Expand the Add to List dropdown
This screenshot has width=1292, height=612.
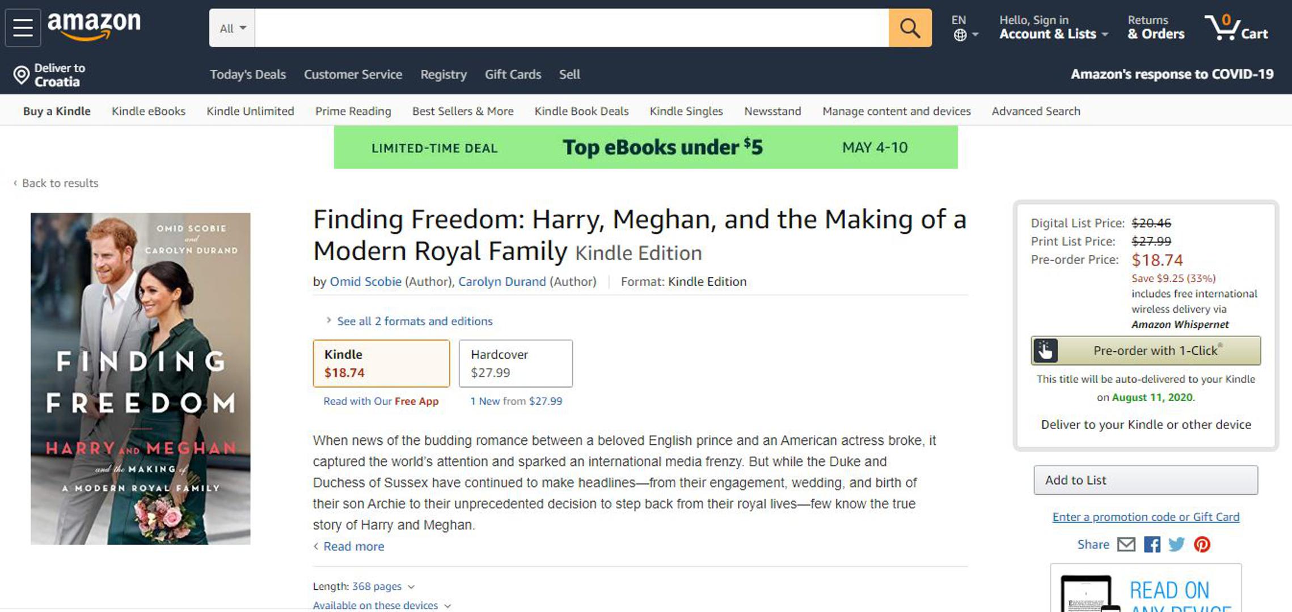1145,480
